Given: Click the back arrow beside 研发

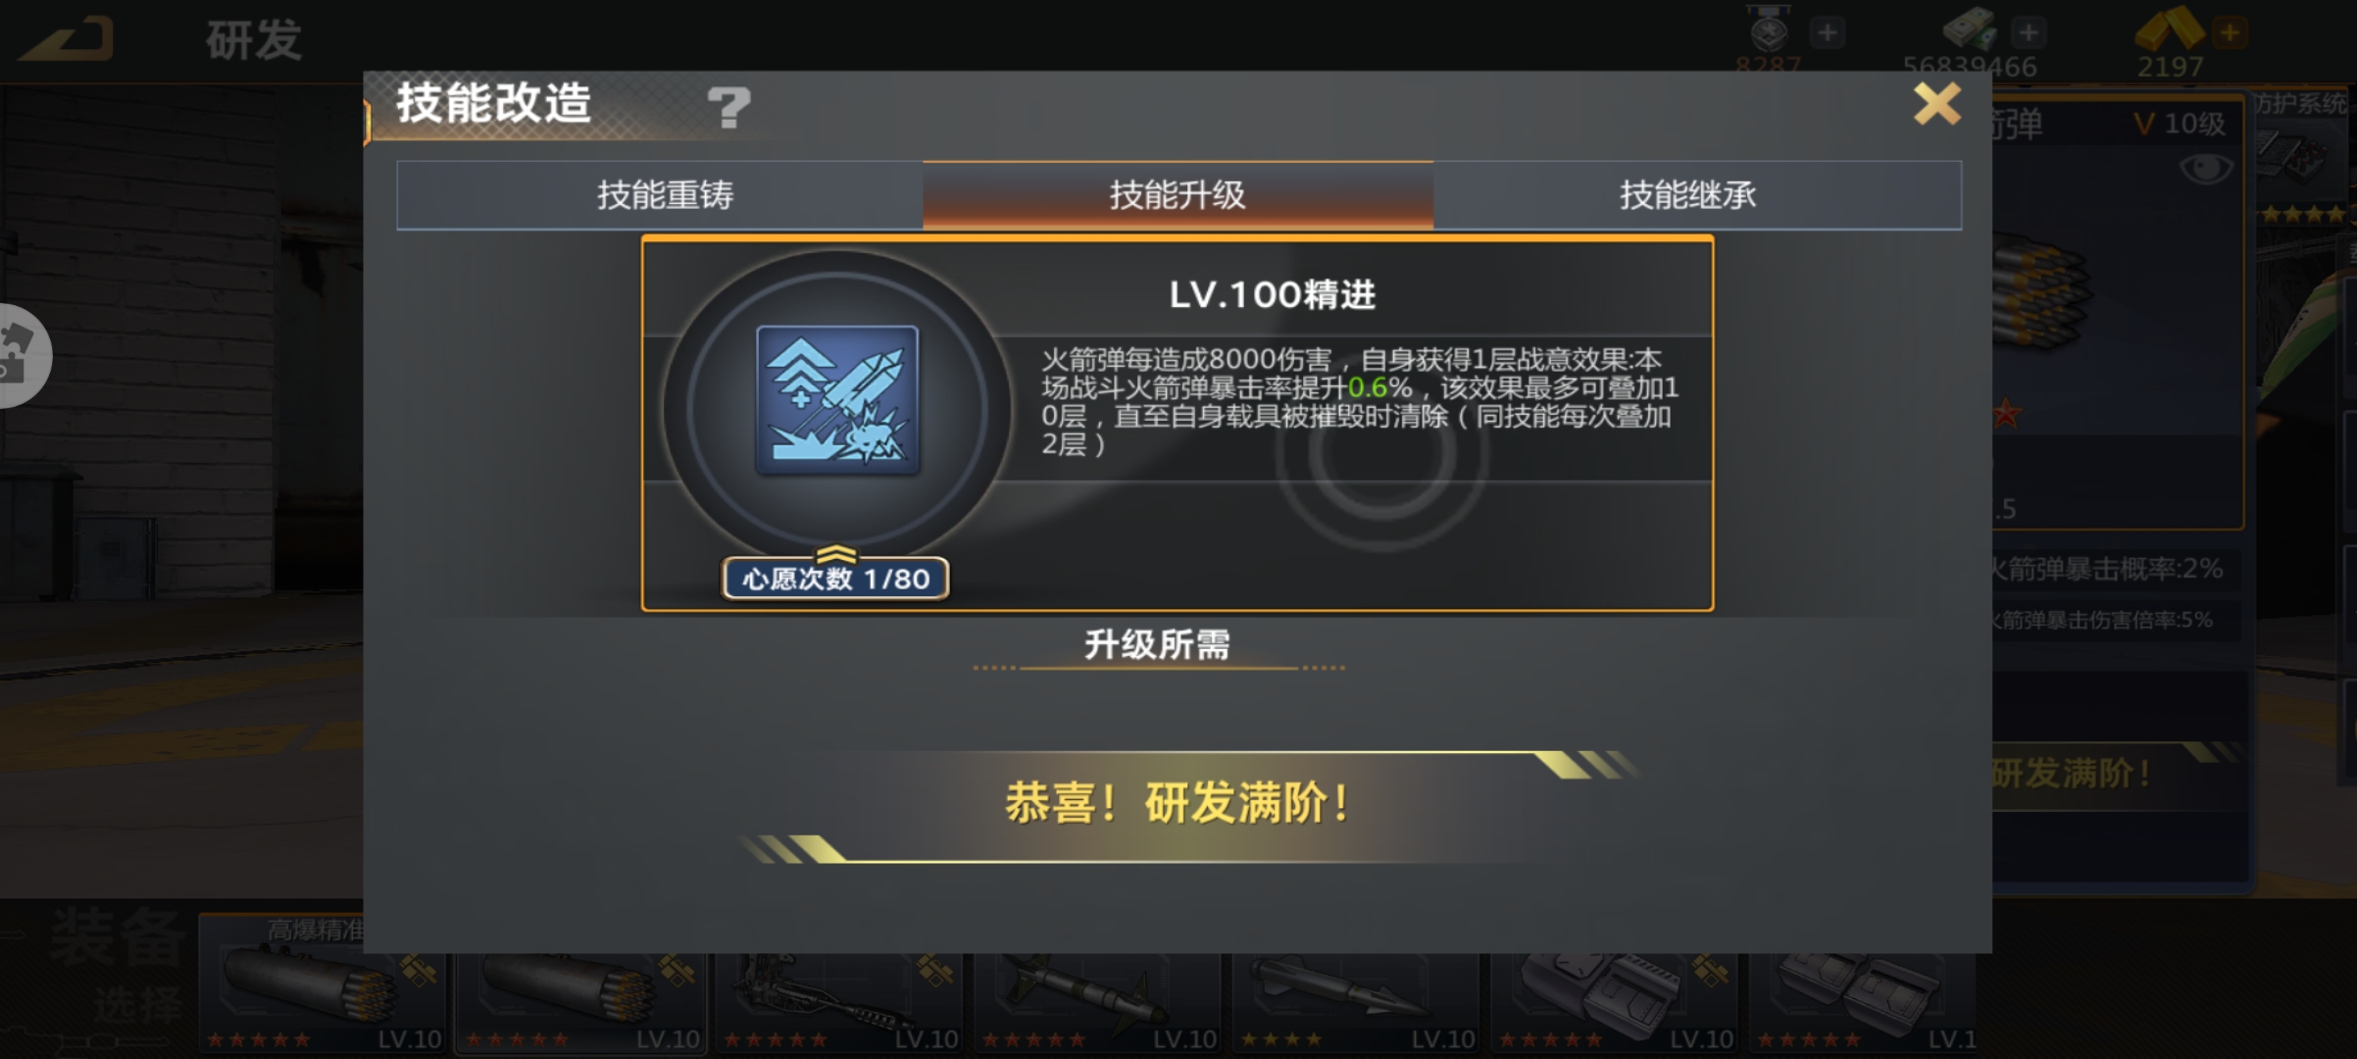Looking at the screenshot, I should tap(67, 39).
